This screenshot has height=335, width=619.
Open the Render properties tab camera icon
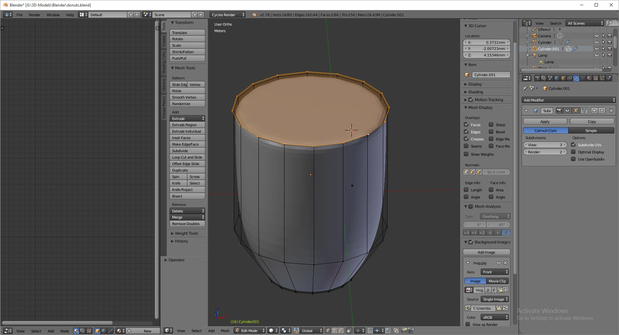(537, 78)
